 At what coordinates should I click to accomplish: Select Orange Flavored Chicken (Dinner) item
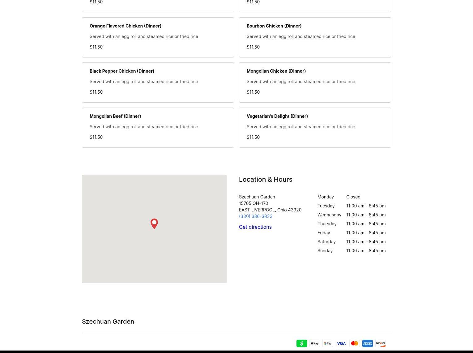(x=158, y=37)
